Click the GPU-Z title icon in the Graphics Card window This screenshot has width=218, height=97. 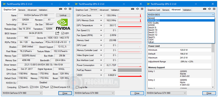pyautogui.click(x=4, y=4)
